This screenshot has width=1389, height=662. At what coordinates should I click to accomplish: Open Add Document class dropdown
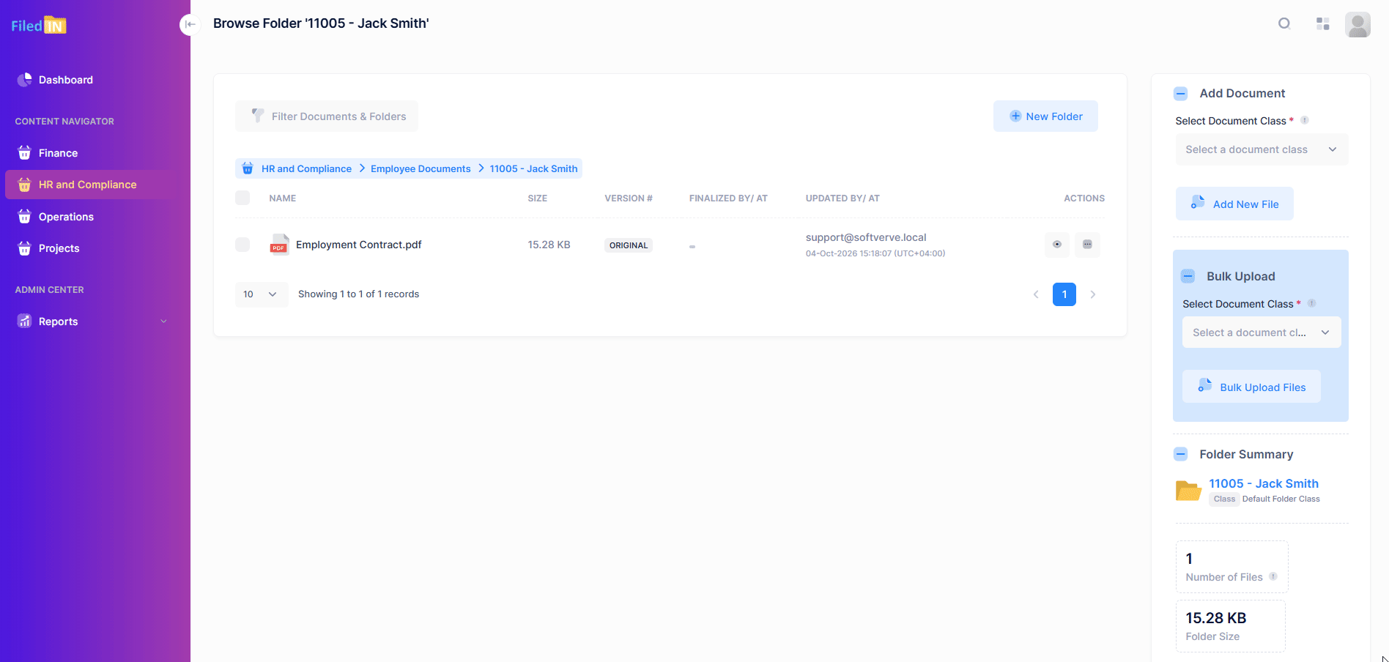coord(1262,149)
